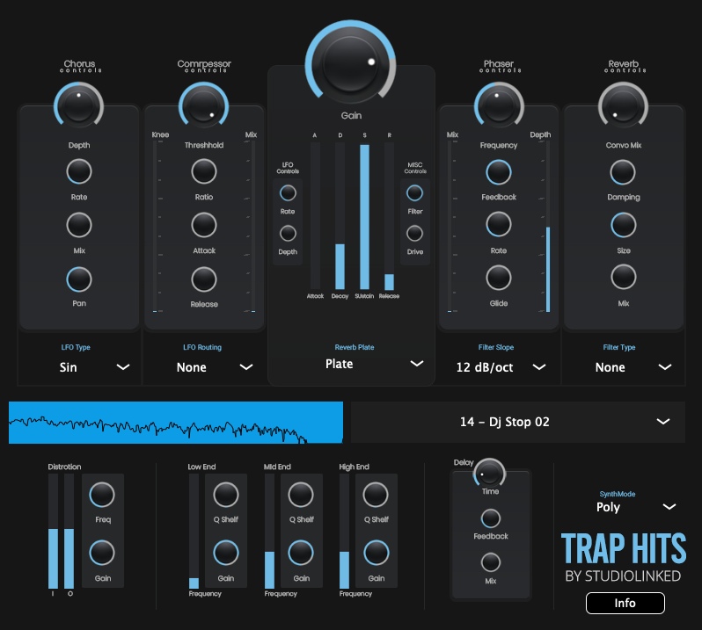Open the preset selector showing Dj Stop 02
The width and height of the screenshot is (702, 630).
coord(517,422)
